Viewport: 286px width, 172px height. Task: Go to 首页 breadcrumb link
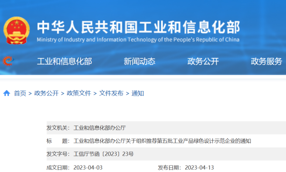(x=20, y=93)
